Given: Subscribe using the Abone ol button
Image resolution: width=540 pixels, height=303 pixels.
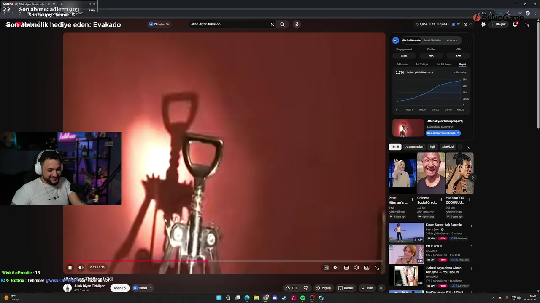Looking at the screenshot, I should pos(120,288).
